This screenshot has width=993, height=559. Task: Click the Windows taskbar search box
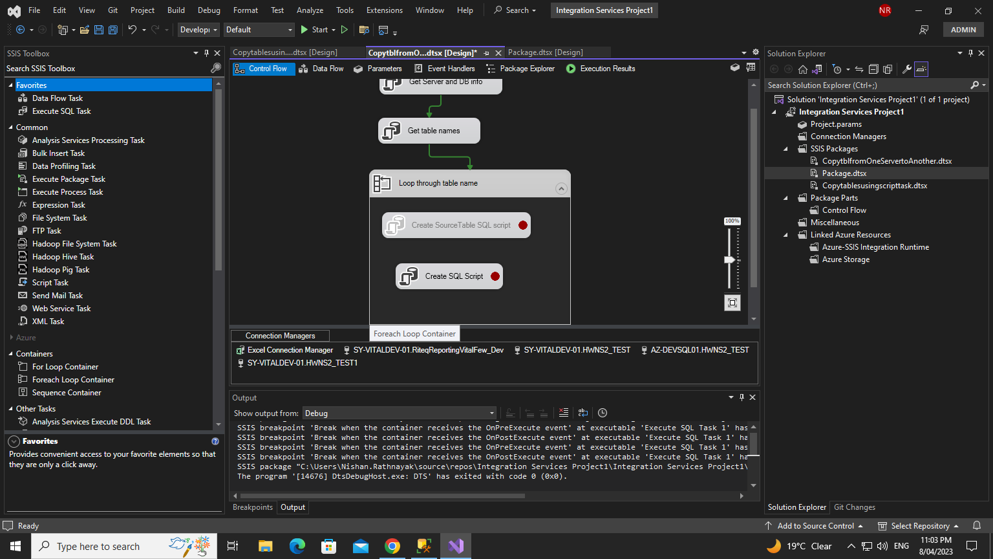pos(123,546)
